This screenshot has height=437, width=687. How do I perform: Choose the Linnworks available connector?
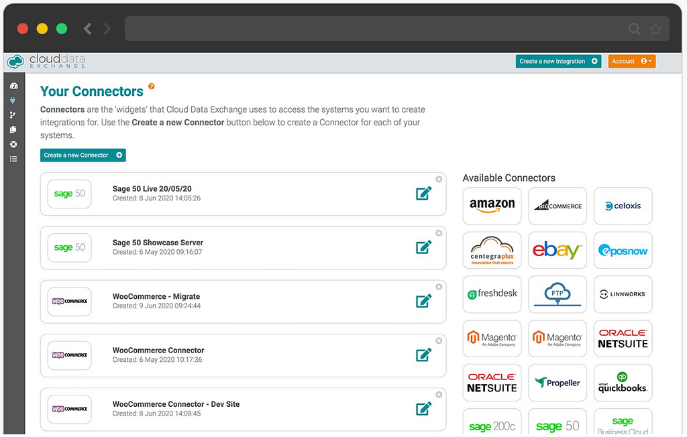click(623, 294)
